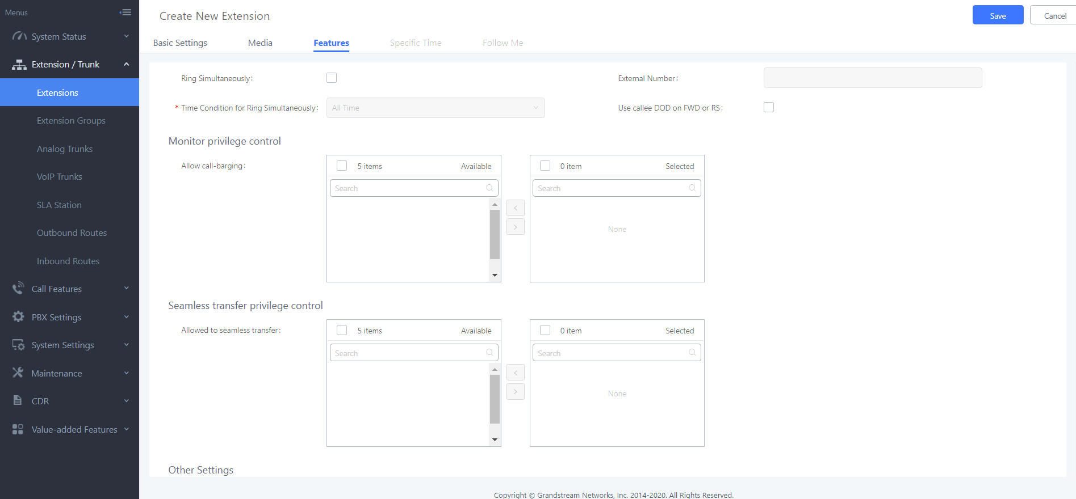The height and width of the screenshot is (499, 1076).
Task: Tick Use callee DOD on FWD or RS
Action: point(769,107)
